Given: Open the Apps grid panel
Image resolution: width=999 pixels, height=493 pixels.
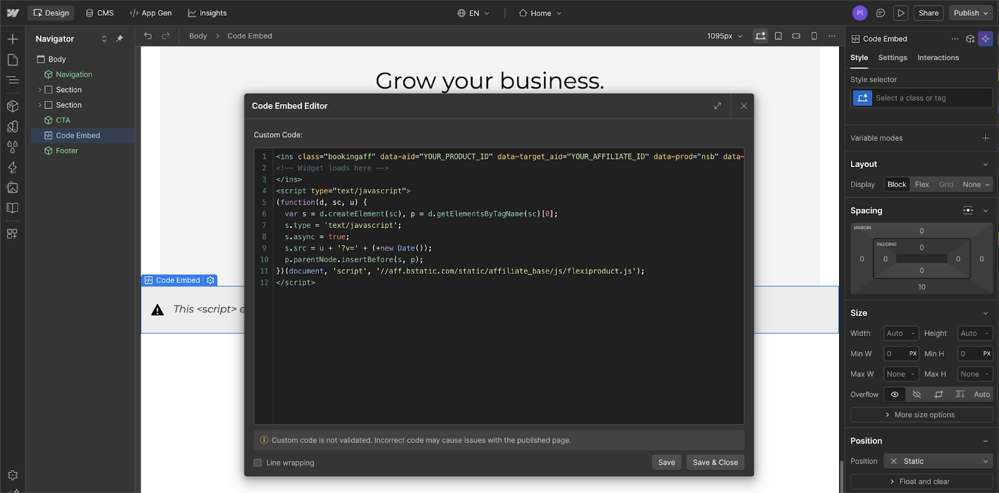Looking at the screenshot, I should pos(12,234).
